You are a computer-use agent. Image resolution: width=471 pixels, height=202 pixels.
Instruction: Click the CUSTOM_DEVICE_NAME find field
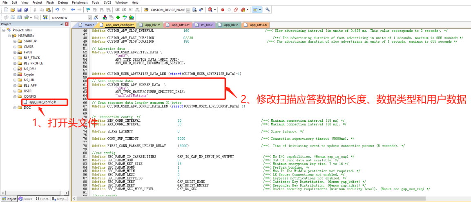pyautogui.click(x=168, y=10)
